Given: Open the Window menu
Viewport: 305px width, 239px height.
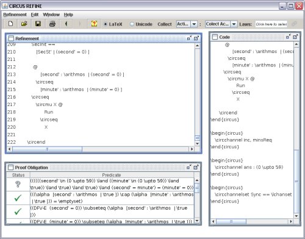Looking at the screenshot, I should point(51,15).
